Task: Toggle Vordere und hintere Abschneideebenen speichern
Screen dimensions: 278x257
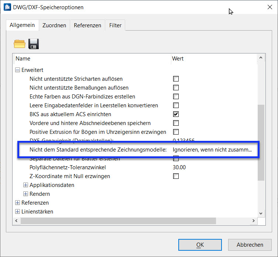Action: tap(176, 123)
